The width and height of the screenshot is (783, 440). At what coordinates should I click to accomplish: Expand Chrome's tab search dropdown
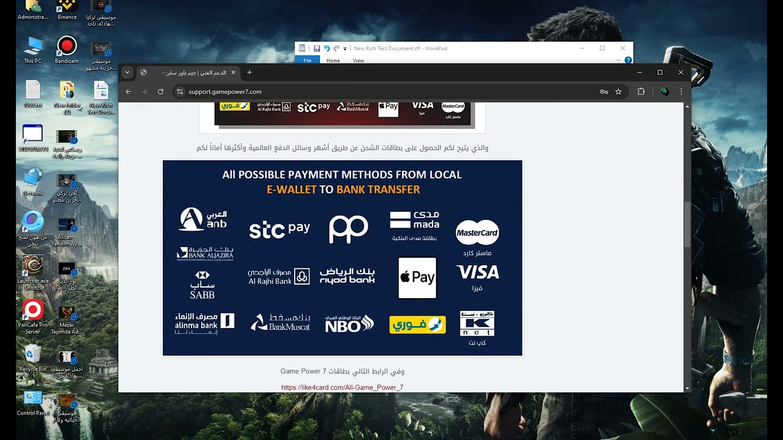click(127, 72)
